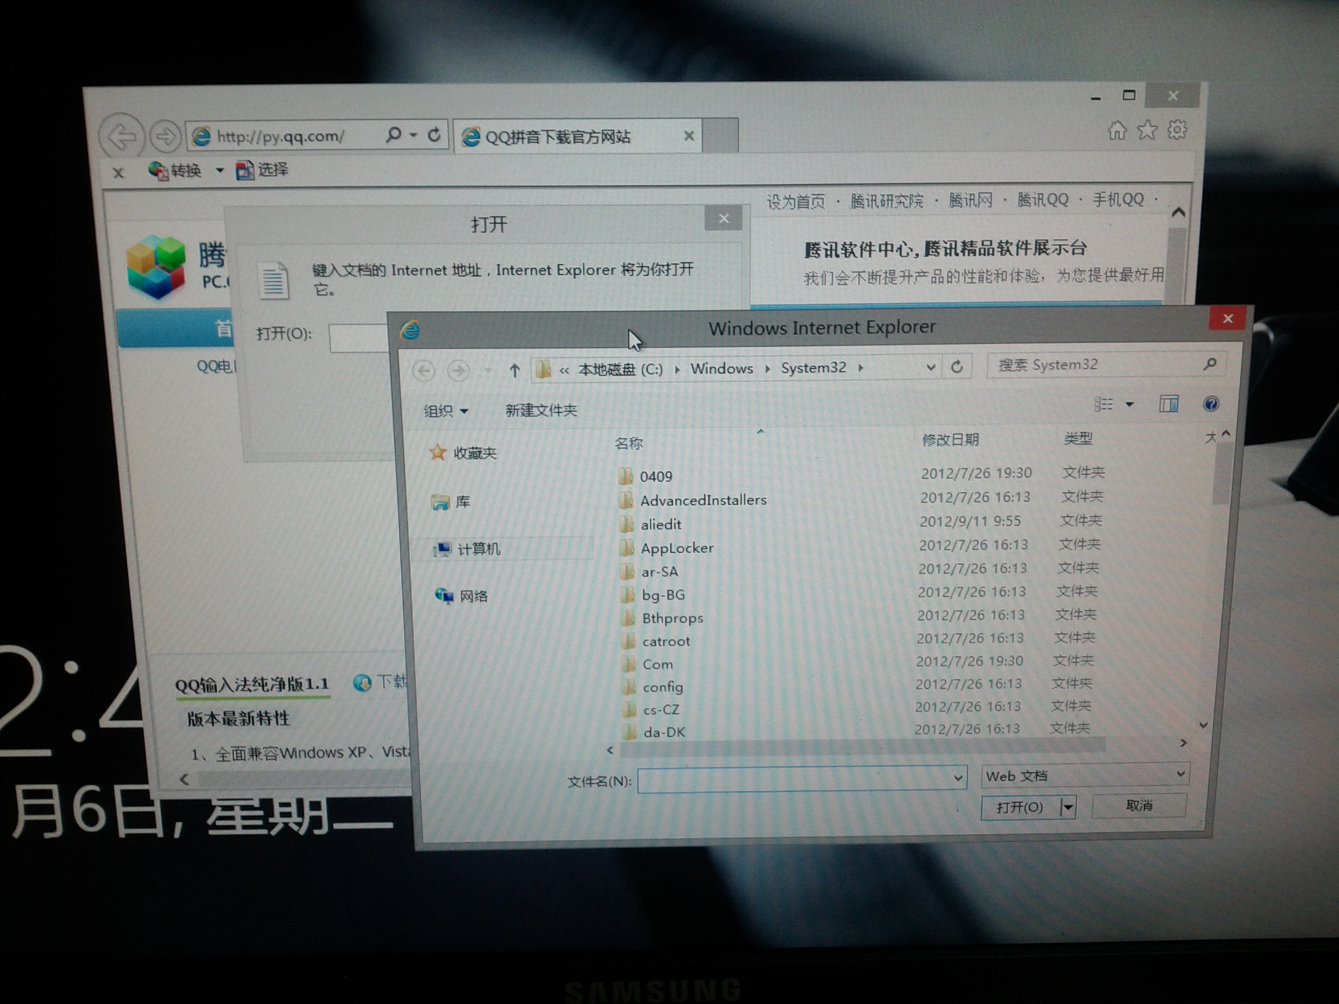Select the Bthprops folder
The width and height of the screenshot is (1339, 1004).
663,618
